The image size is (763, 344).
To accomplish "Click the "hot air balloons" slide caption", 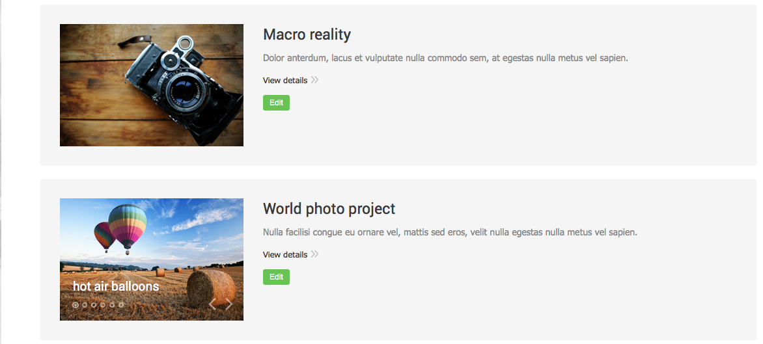I will [116, 286].
